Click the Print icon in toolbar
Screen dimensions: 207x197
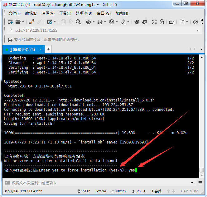[x=88, y=22]
